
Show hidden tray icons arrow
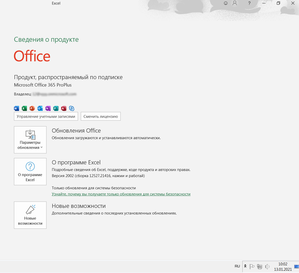(x=245, y=266)
